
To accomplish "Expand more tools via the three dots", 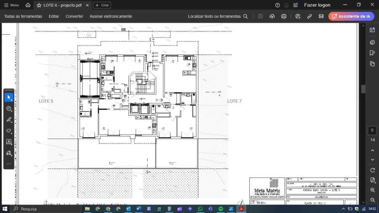I will 9,163.
